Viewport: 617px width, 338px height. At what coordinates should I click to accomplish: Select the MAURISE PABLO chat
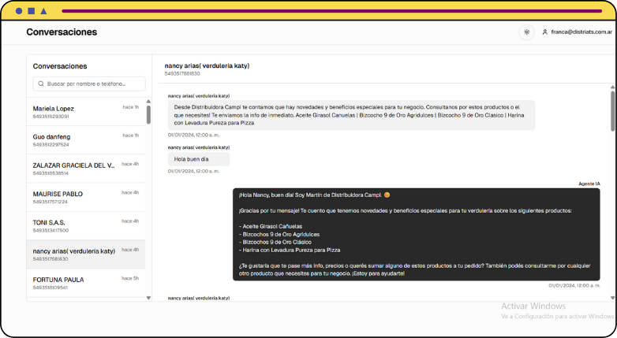(75, 197)
